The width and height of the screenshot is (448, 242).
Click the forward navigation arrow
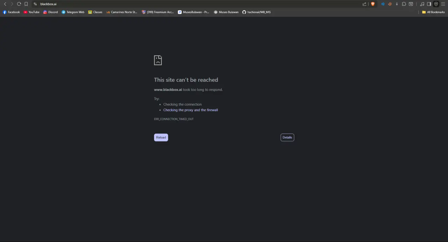click(12, 4)
